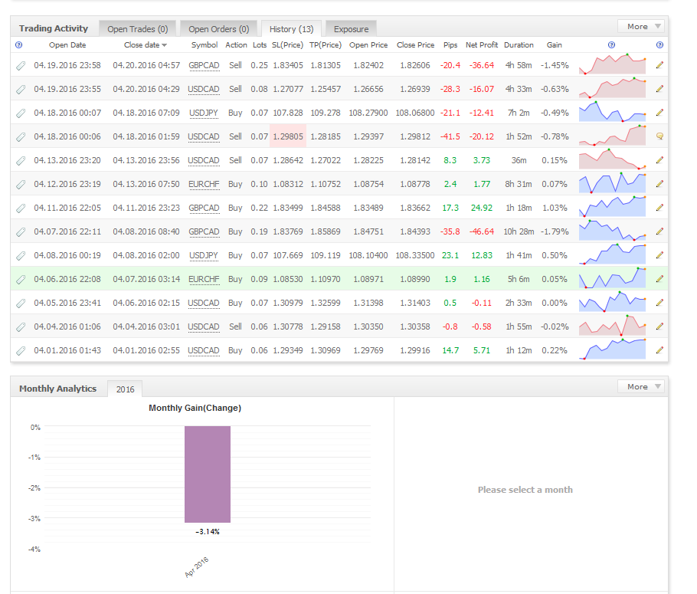Open the More dropdown in Monthly Analytics
Image resolution: width=697 pixels, height=594 pixels.
point(641,386)
